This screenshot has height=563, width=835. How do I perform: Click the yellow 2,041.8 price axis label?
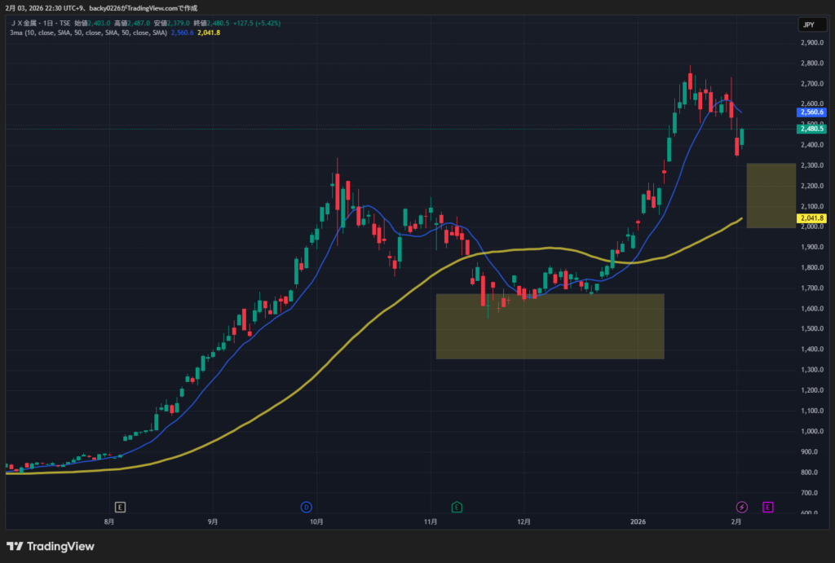tap(811, 218)
